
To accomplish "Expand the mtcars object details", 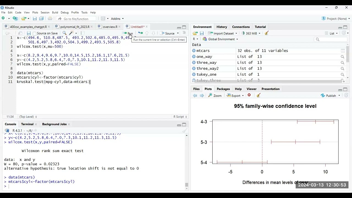I will (x=194, y=51).
